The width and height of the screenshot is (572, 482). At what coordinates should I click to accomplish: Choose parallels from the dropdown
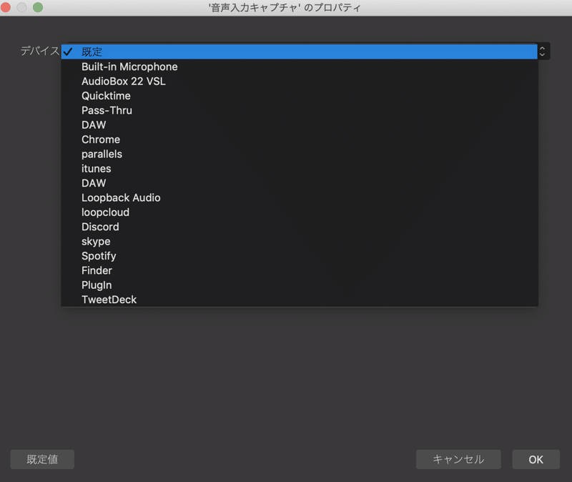click(x=299, y=154)
